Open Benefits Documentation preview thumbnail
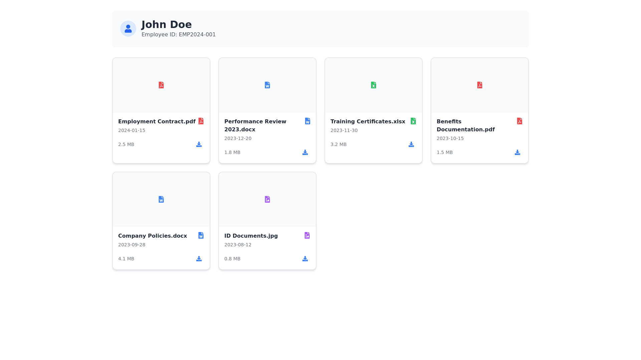 tap(480, 85)
